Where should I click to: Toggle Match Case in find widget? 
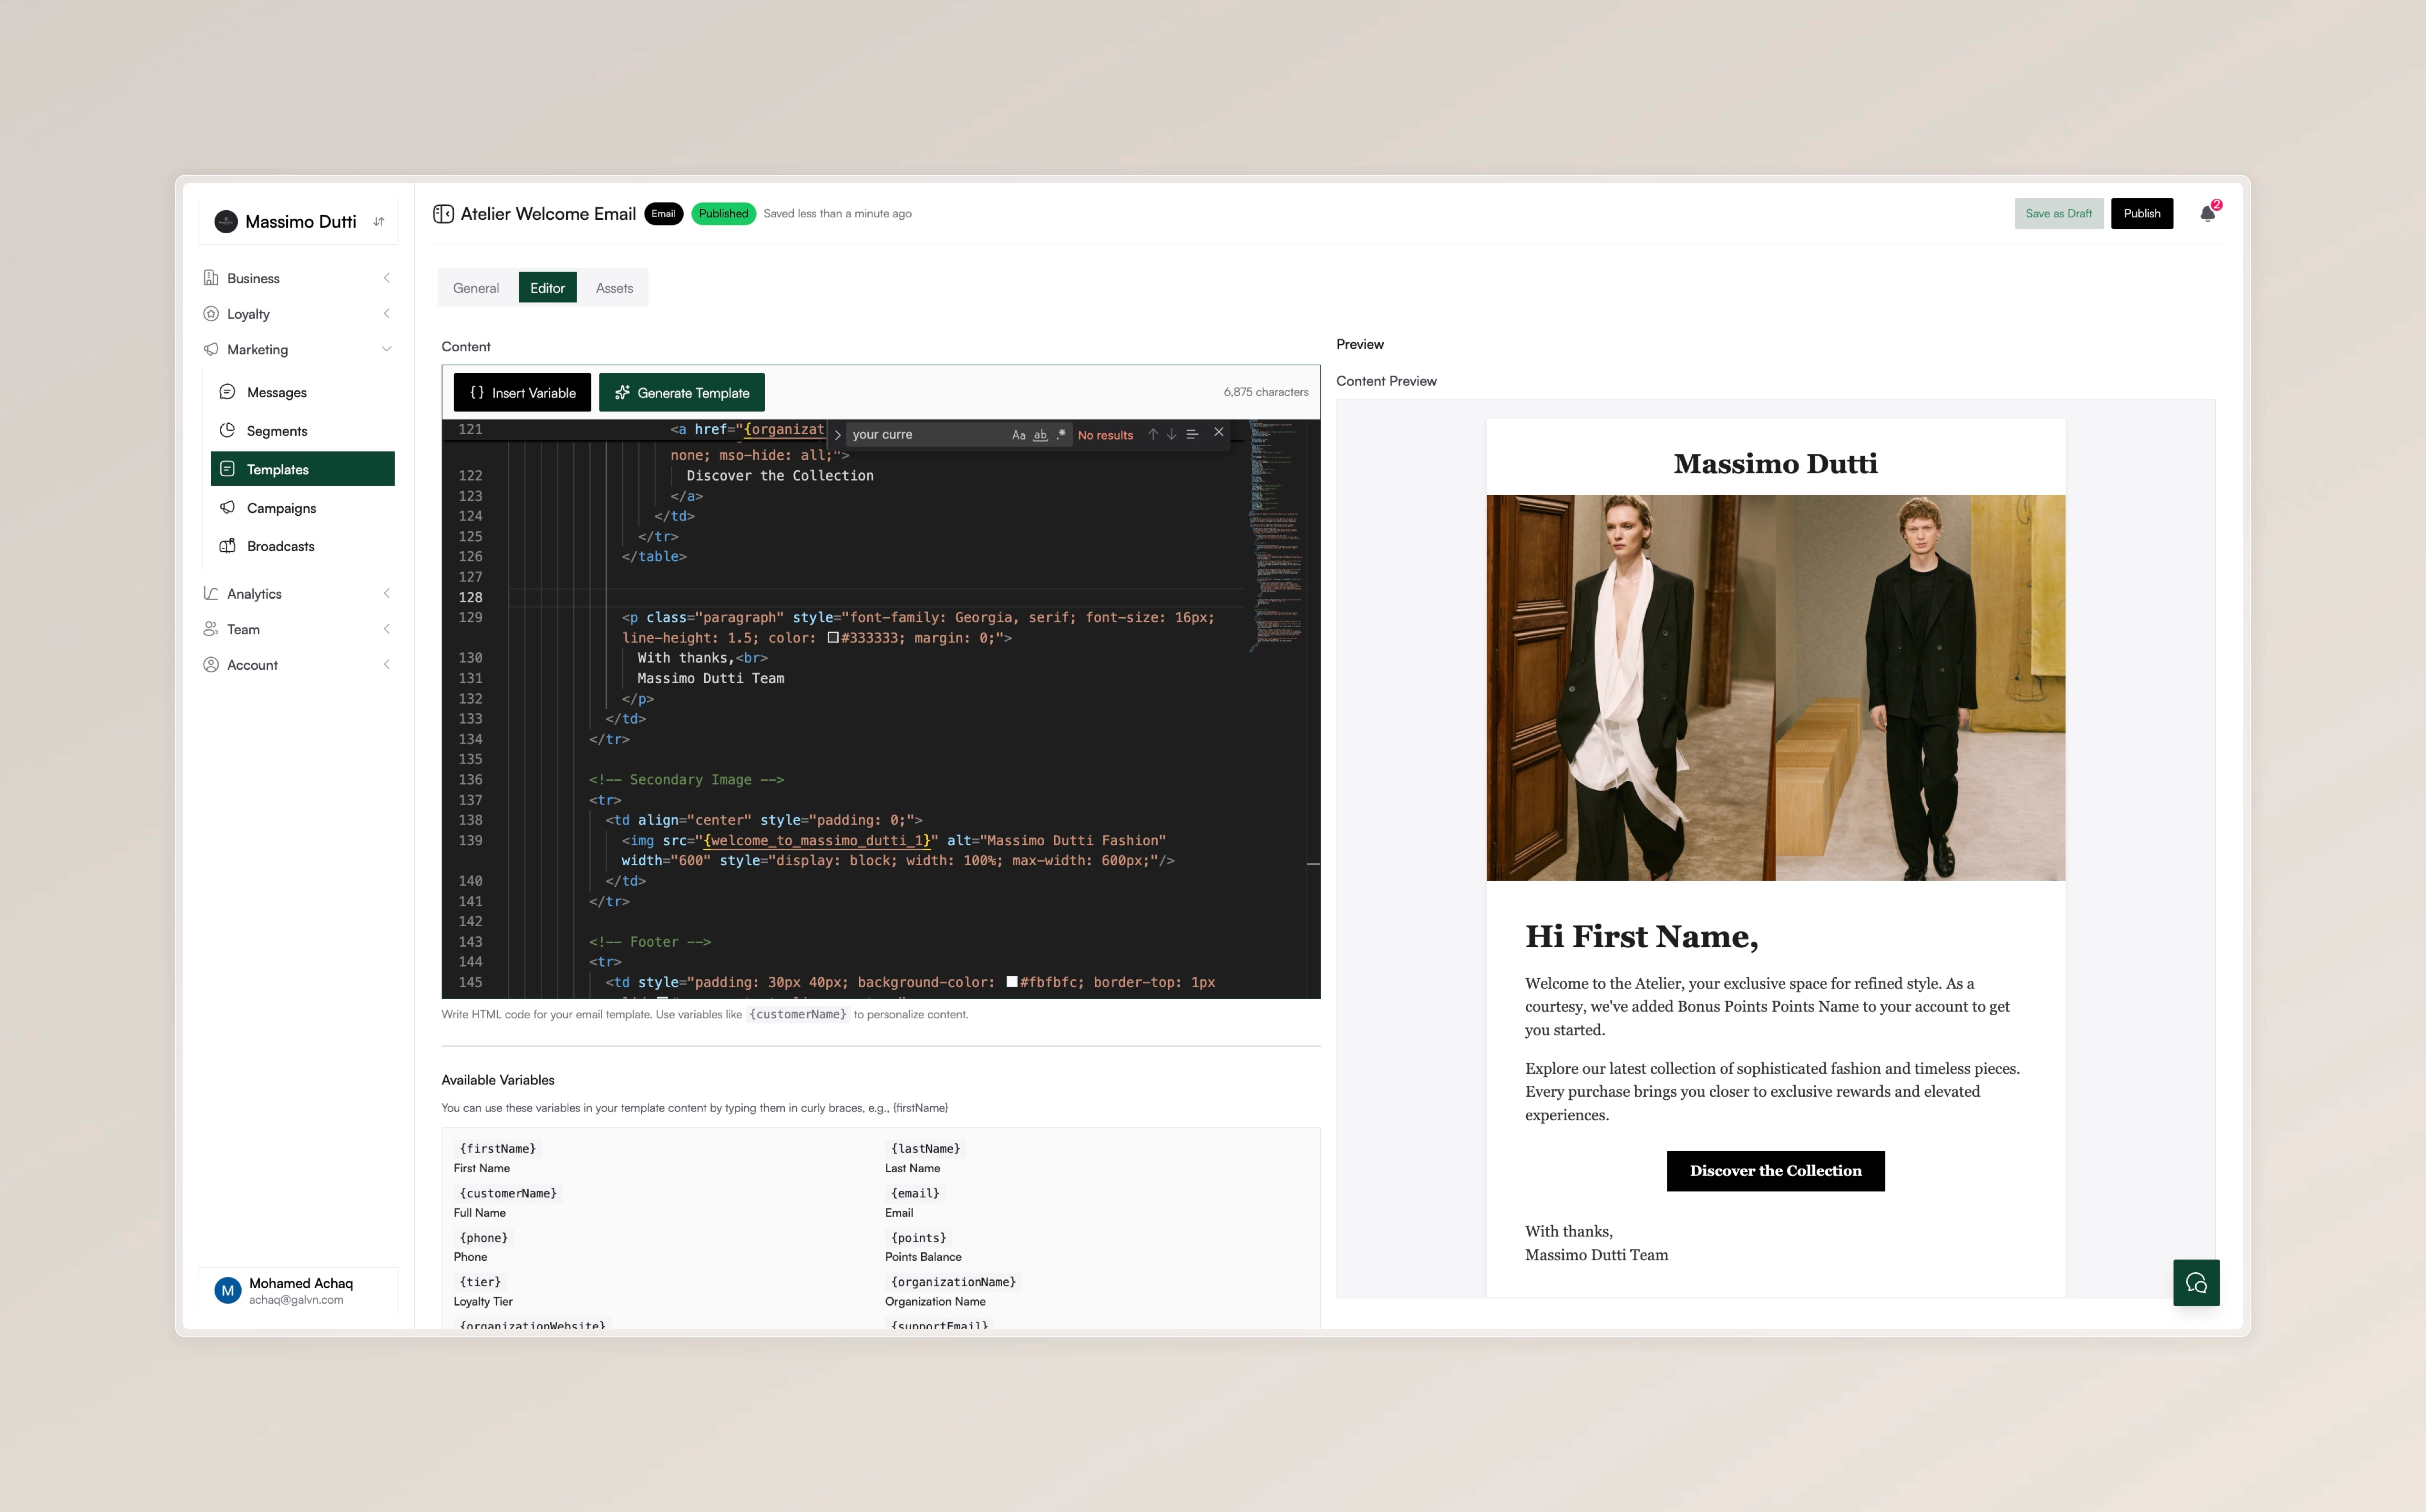click(1018, 435)
